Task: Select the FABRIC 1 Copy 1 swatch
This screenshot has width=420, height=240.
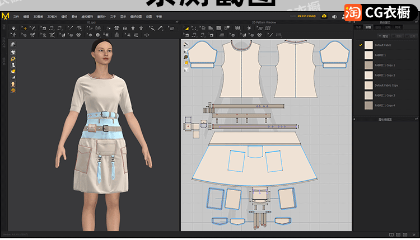Action: 368,65
